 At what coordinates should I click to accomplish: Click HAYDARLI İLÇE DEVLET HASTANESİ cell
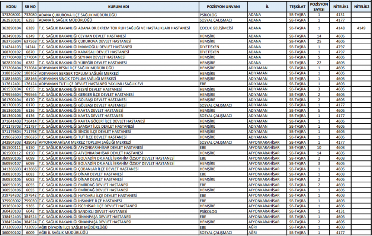pos(118,195)
